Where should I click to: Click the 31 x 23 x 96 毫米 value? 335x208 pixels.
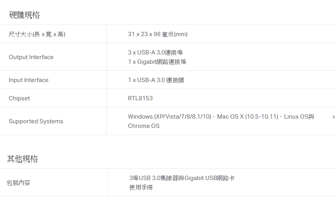pyautogui.click(x=157, y=34)
